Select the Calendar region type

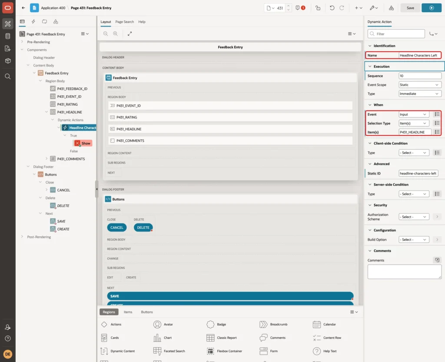click(324, 324)
